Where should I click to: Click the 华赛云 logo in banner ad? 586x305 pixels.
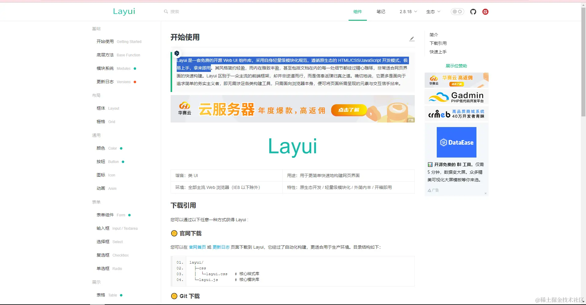184,109
